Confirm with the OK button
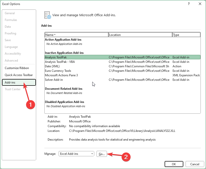 (x=174, y=164)
